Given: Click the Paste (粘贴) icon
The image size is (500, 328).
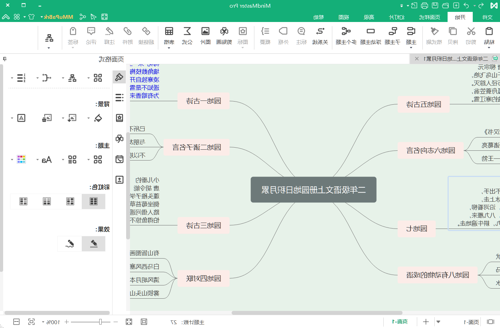Looking at the screenshot, I should [x=489, y=31].
